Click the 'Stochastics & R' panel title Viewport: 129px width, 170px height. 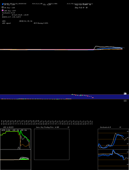coord(105,127)
